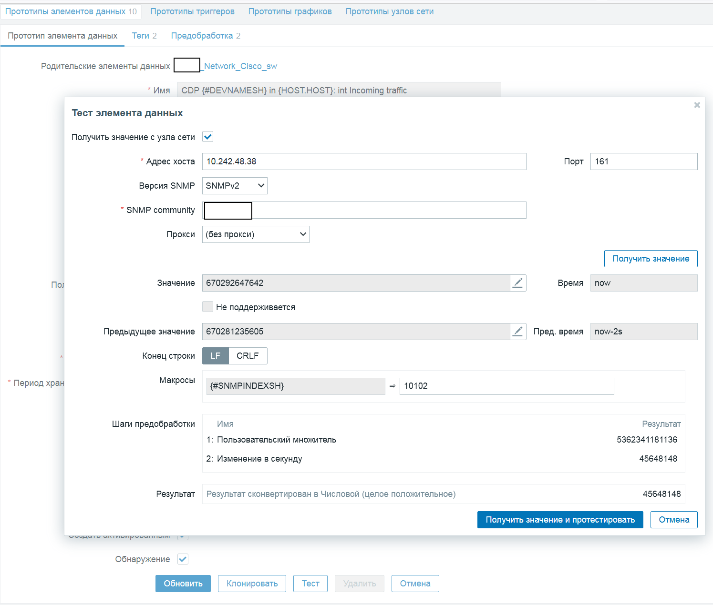713x605 pixels.
Task: Click the Адрес хоста input field
Action: click(364, 161)
